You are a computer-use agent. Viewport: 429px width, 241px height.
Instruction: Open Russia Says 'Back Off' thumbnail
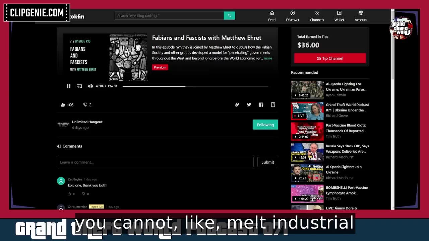(x=307, y=152)
